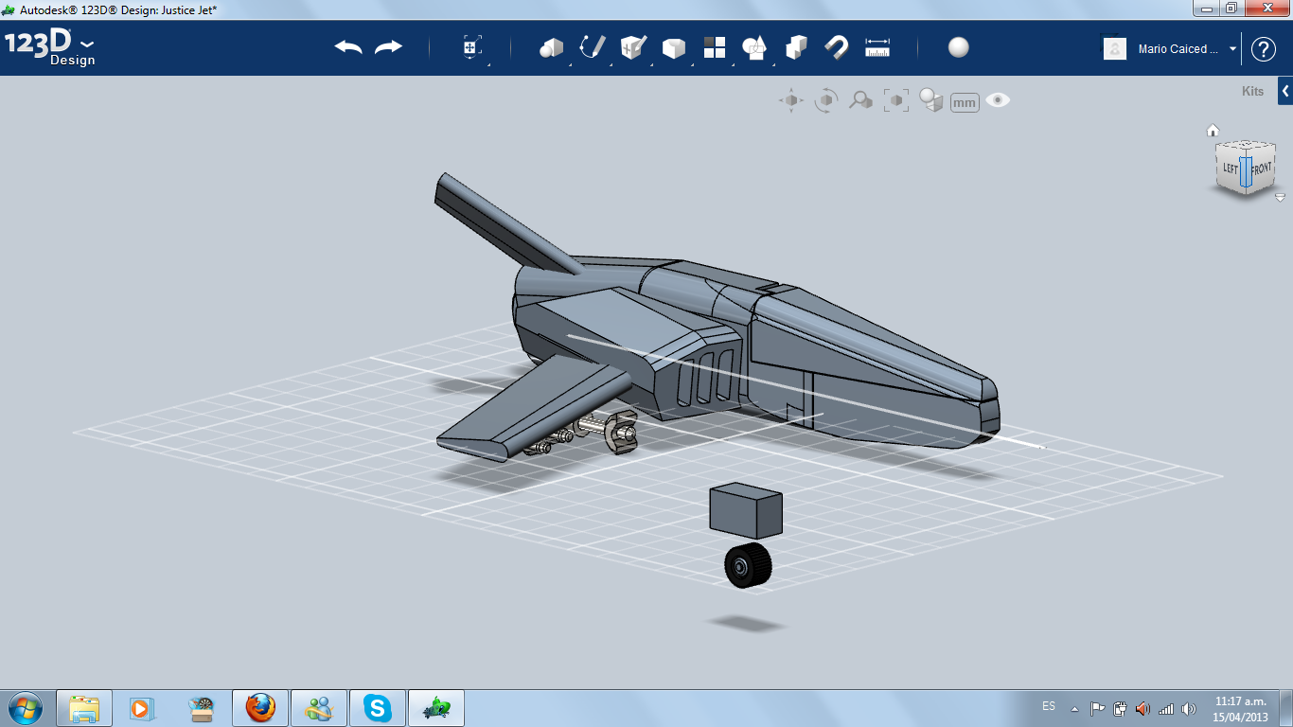Open the Grouping tool menu
1293x727 pixels.
pyautogui.click(x=754, y=47)
